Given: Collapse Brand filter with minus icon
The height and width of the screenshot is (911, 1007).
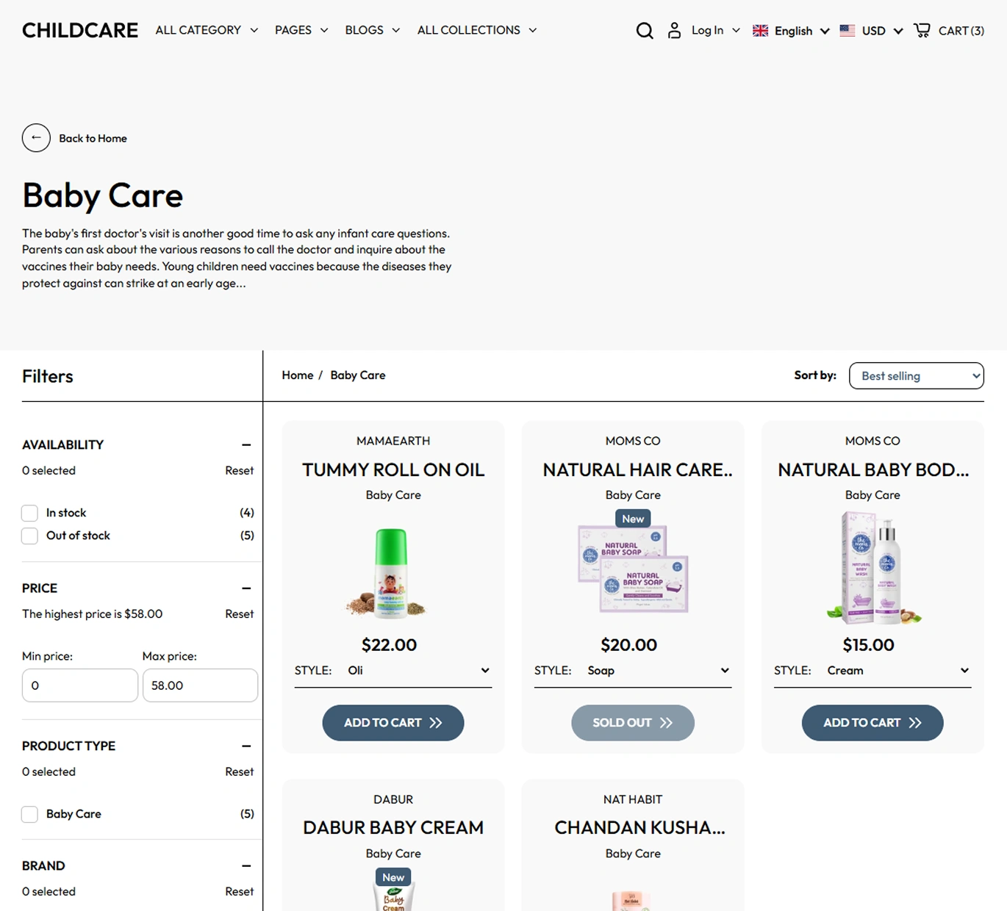Looking at the screenshot, I should click(246, 865).
